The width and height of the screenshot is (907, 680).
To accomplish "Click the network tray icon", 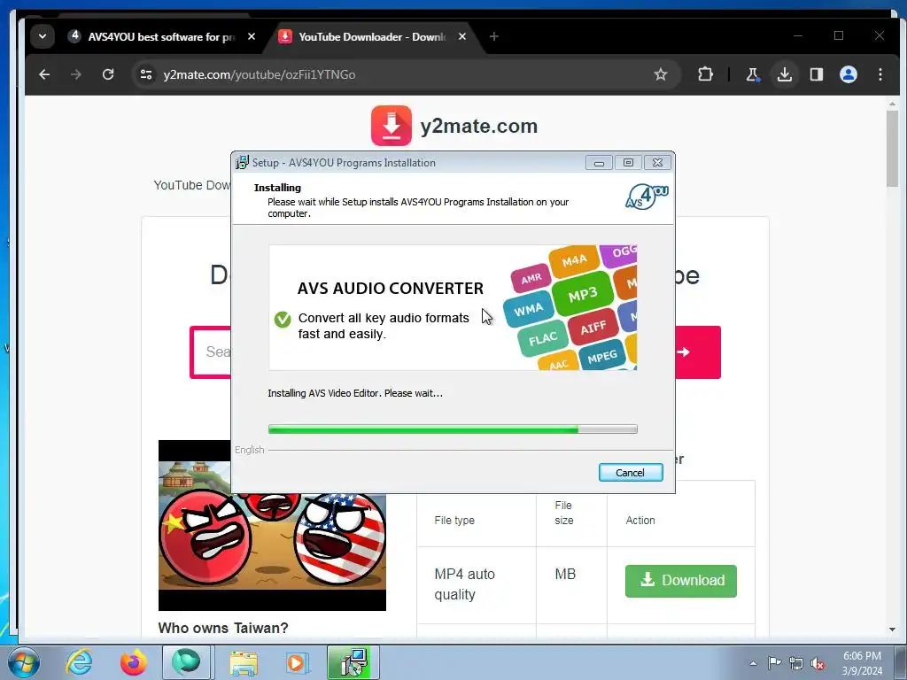I will coord(796,663).
